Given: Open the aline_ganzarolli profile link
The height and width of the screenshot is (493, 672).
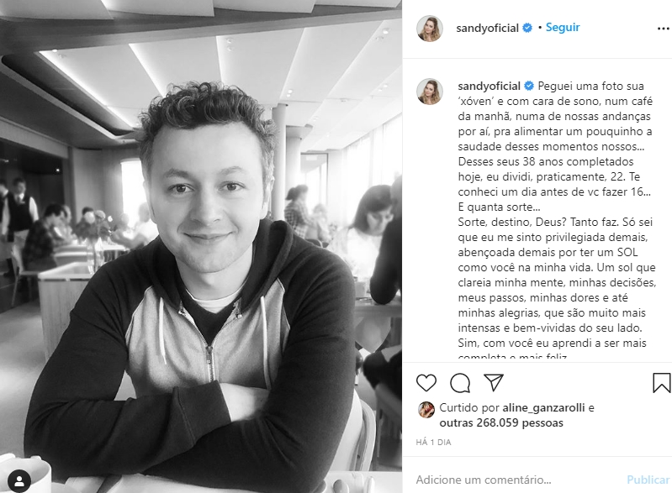Looking at the screenshot, I should pyautogui.click(x=543, y=408).
